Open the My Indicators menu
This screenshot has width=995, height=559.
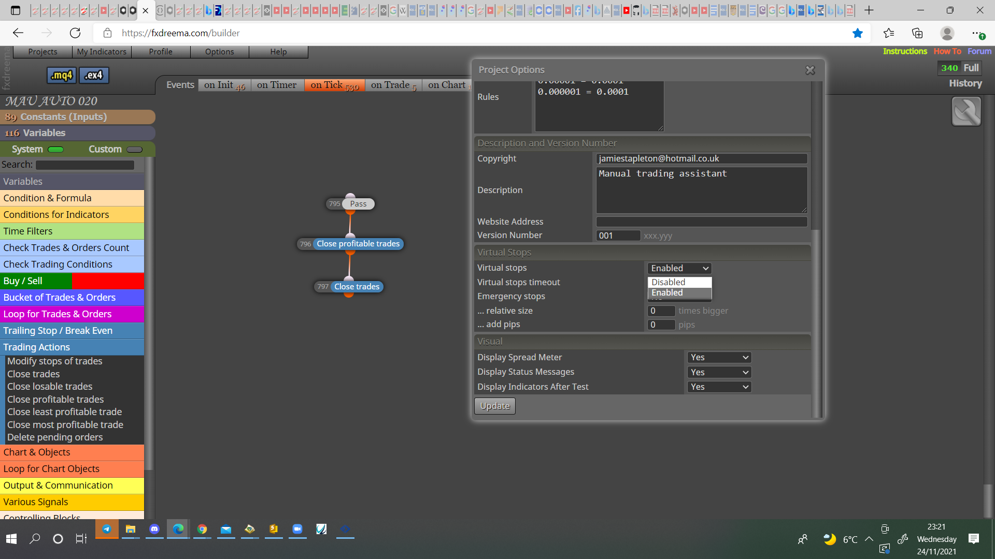point(102,52)
